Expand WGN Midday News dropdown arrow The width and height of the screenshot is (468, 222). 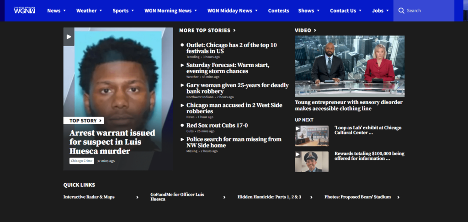click(256, 11)
